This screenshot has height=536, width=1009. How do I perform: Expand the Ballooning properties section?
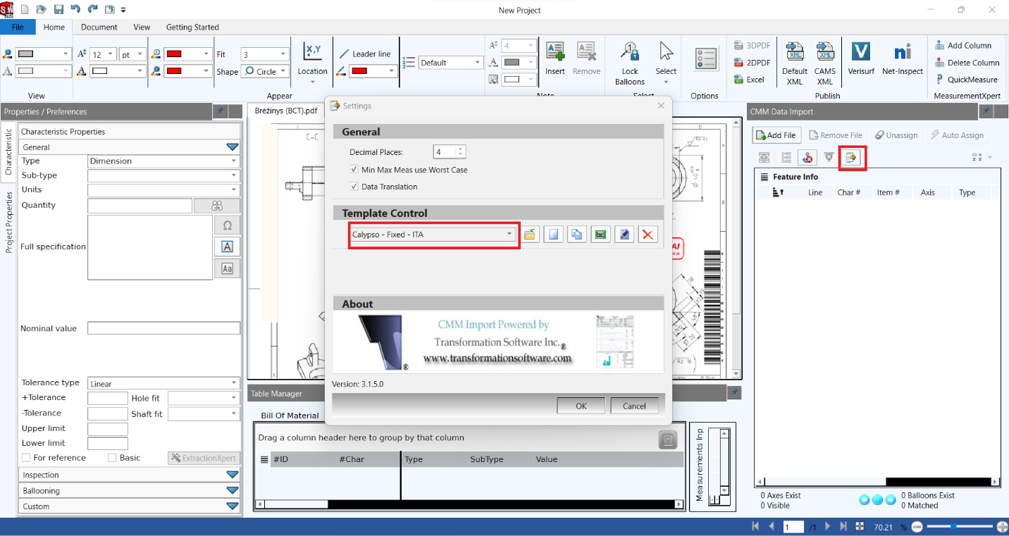click(233, 490)
